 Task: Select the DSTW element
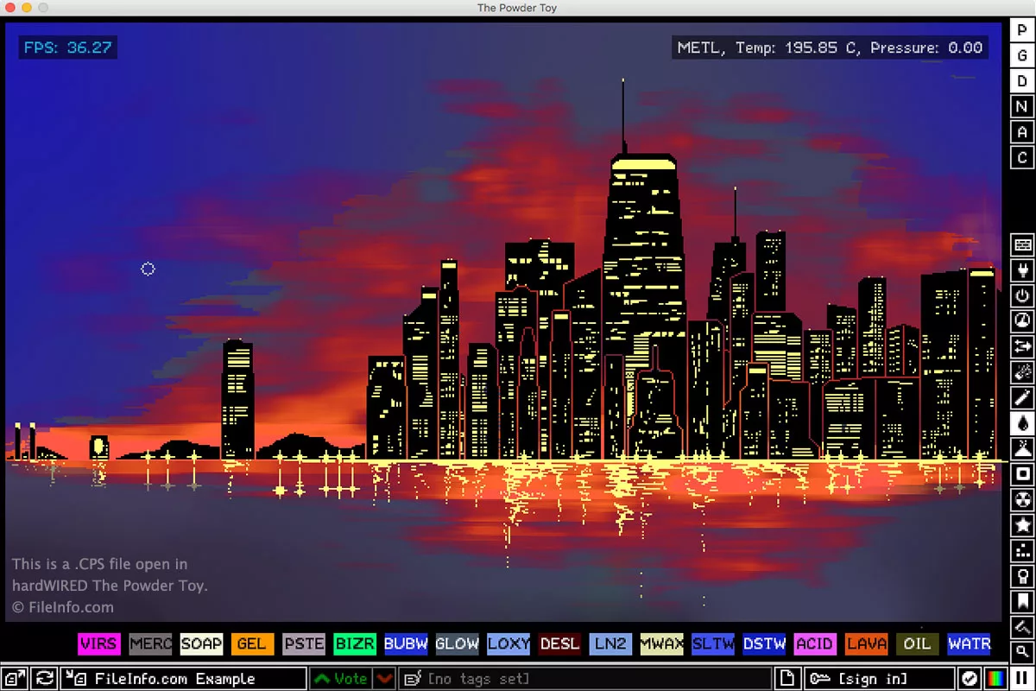764,643
